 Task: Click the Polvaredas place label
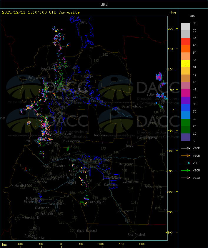37,78
